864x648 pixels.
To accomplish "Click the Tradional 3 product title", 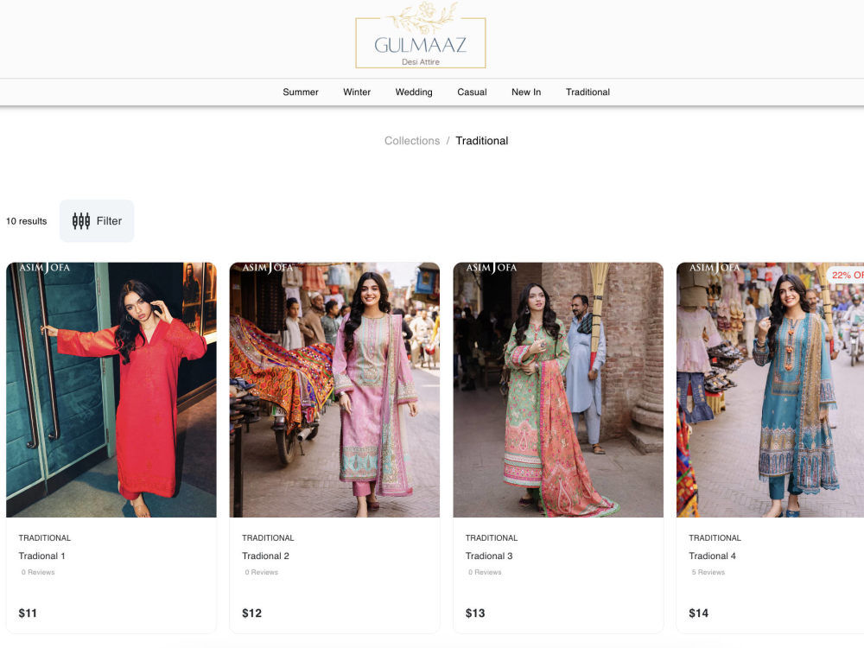I will (x=489, y=556).
